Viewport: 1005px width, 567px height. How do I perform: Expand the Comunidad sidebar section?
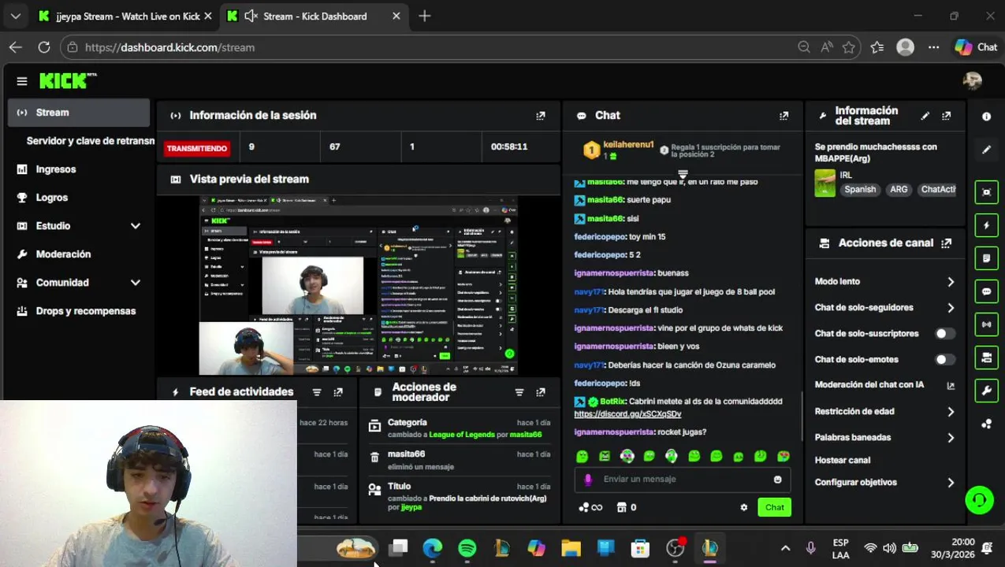pyautogui.click(x=136, y=283)
